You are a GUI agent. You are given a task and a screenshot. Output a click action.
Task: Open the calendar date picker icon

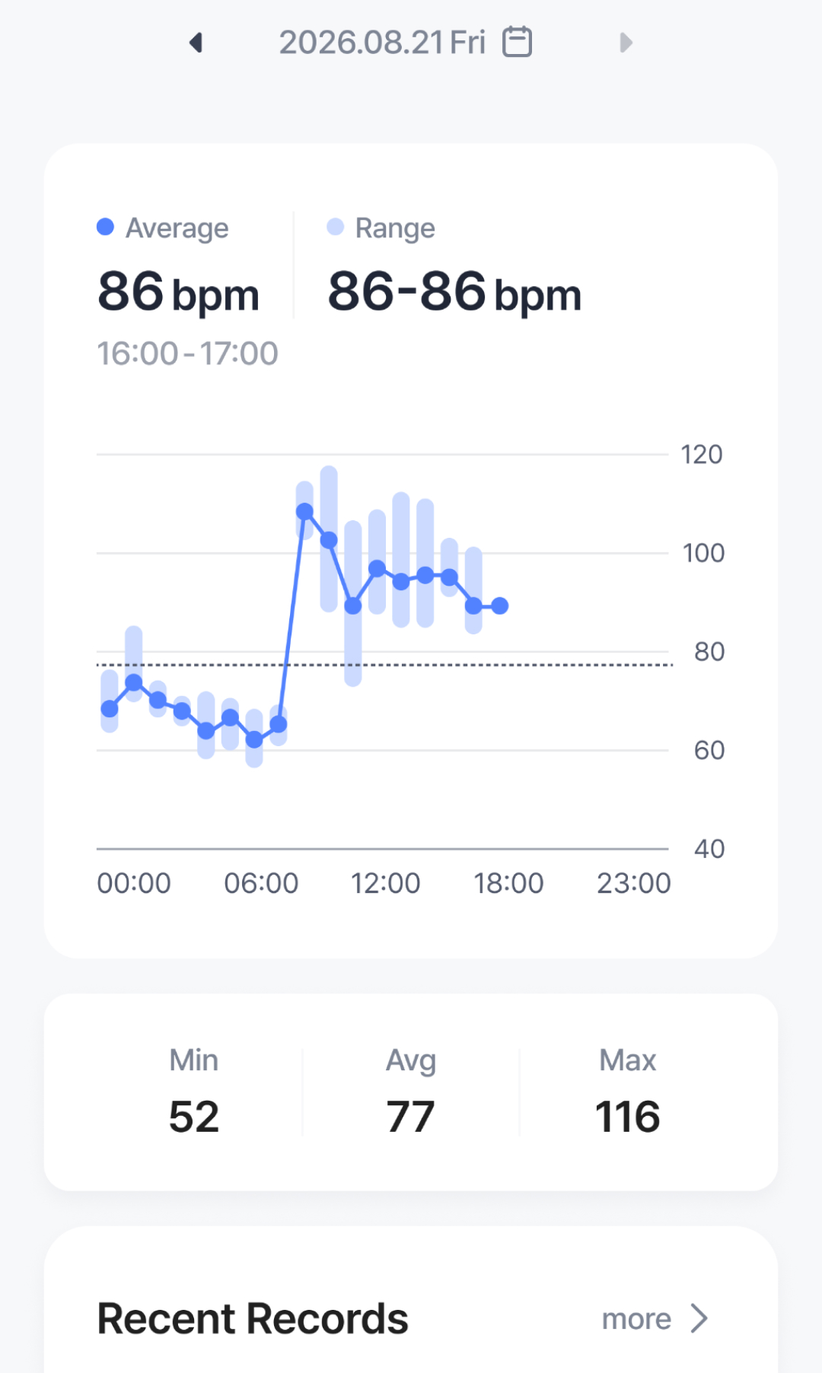tap(518, 42)
